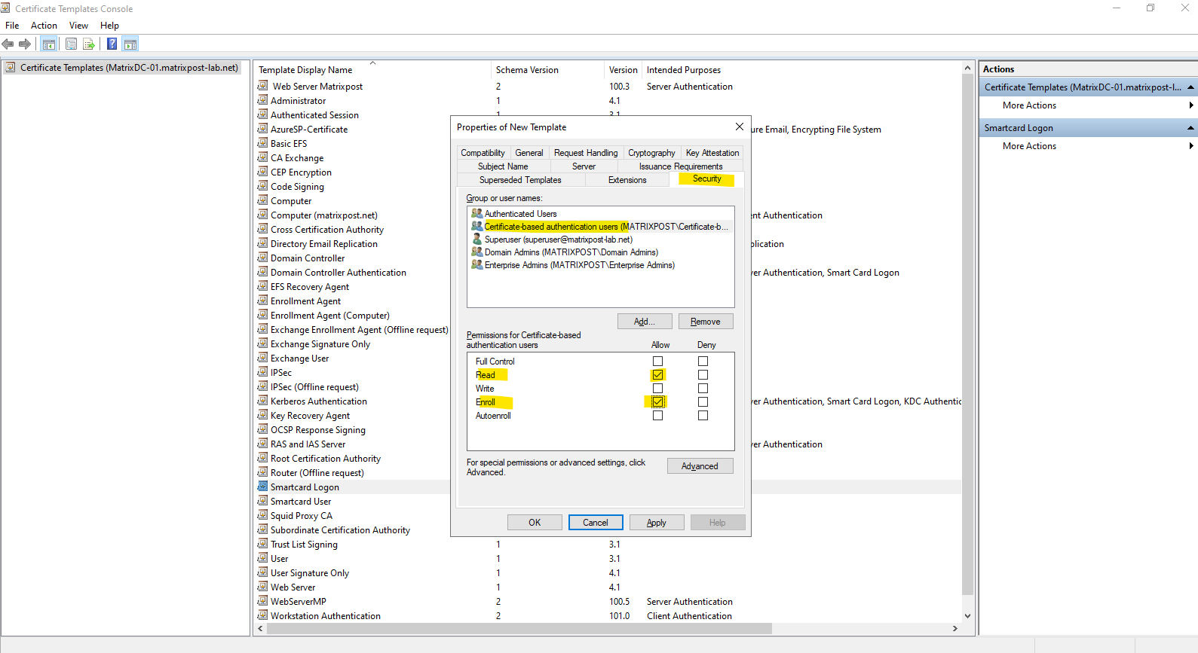Click the Forward arrow in the toolbar
1198x653 pixels.
pyautogui.click(x=25, y=44)
